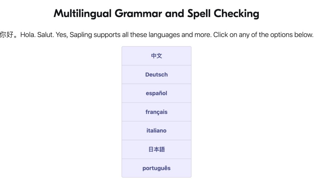This screenshot has width=319, height=184.
Task: Open the Deutsch grammar checker
Action: tap(156, 74)
